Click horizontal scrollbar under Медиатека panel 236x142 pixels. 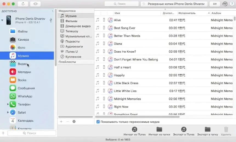coord(76,117)
